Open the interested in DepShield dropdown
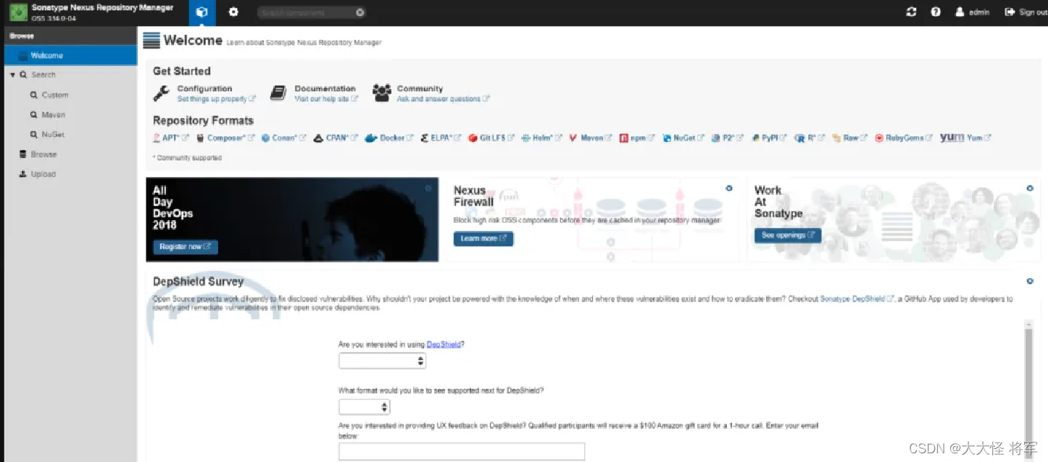The image size is (1048, 462). (x=382, y=361)
